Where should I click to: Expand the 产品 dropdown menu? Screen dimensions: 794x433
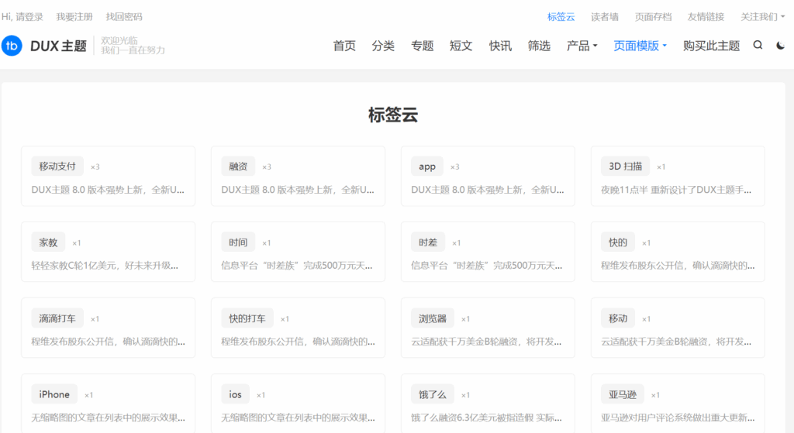[x=582, y=46]
